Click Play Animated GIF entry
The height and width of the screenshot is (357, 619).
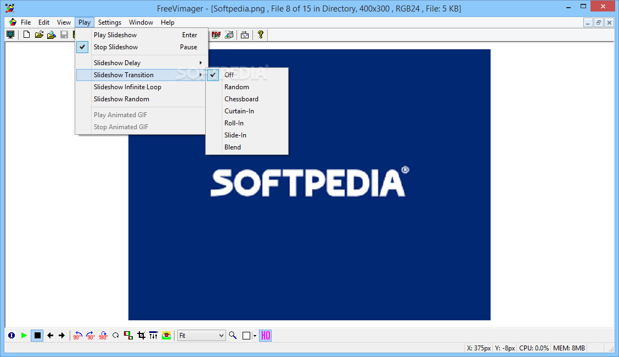142,115
